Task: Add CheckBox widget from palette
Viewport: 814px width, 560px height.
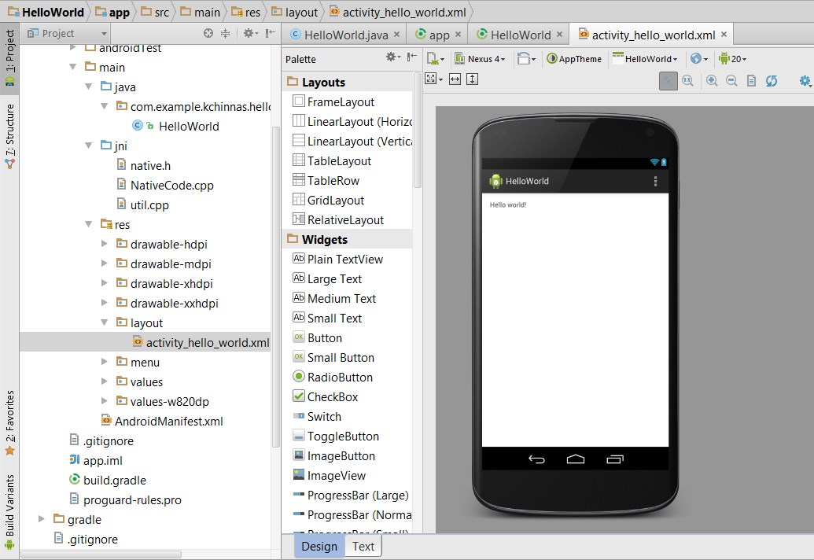Action: point(332,397)
